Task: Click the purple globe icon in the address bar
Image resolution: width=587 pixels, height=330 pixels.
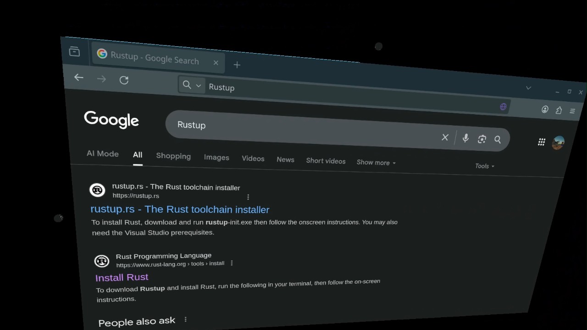Action: tap(503, 107)
